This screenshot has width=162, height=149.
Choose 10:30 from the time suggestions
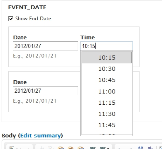(x=107, y=69)
